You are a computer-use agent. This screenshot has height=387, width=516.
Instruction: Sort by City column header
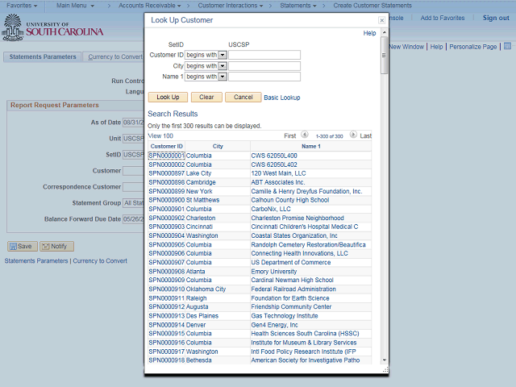(218, 147)
